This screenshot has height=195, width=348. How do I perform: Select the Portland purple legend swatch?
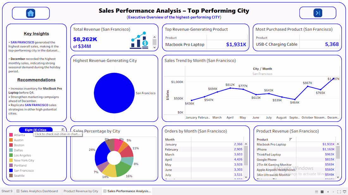pyautogui.click(x=11, y=166)
